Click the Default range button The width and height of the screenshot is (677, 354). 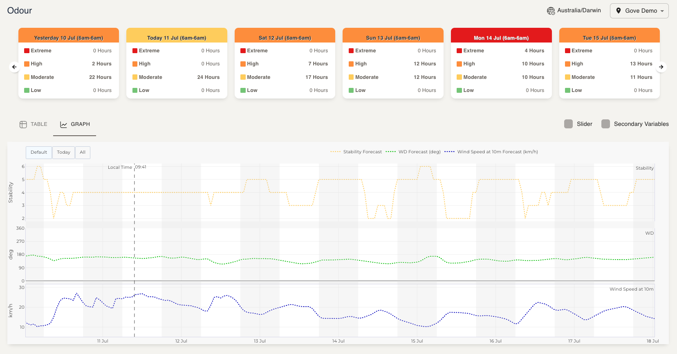tap(39, 152)
